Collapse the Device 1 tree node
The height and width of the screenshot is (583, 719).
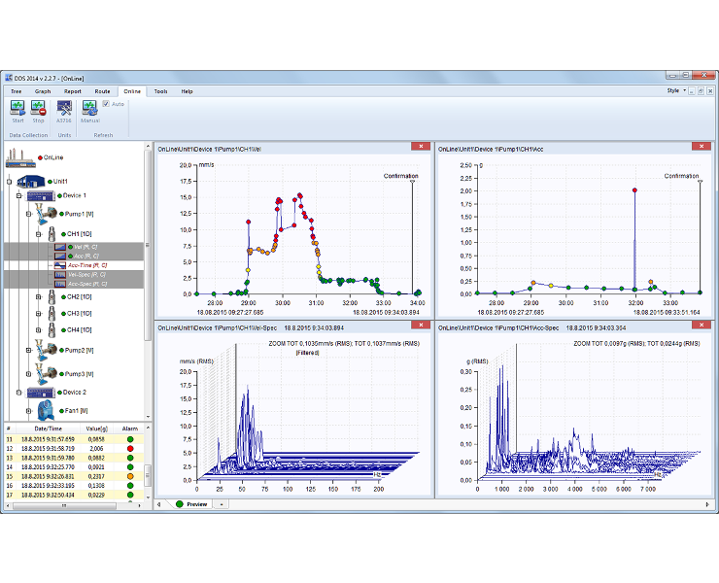pos(18,196)
